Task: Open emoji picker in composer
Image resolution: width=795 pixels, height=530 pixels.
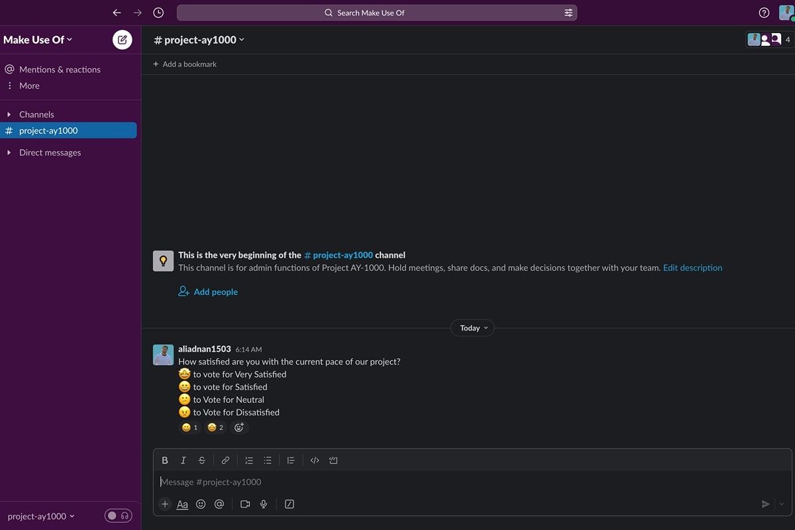Action: tap(201, 504)
